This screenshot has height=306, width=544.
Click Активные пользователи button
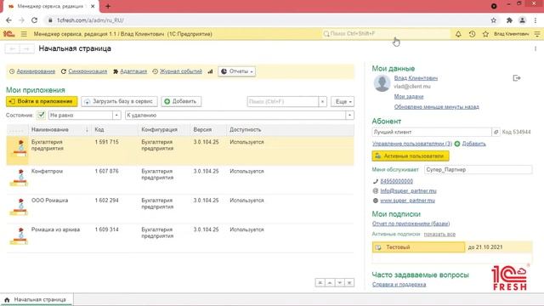coord(411,156)
